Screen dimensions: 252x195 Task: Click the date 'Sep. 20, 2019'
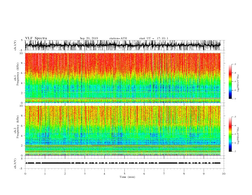coord(89,38)
